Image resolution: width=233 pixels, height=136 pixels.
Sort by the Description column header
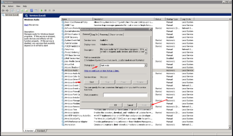pyautogui.click(x=124, y=19)
